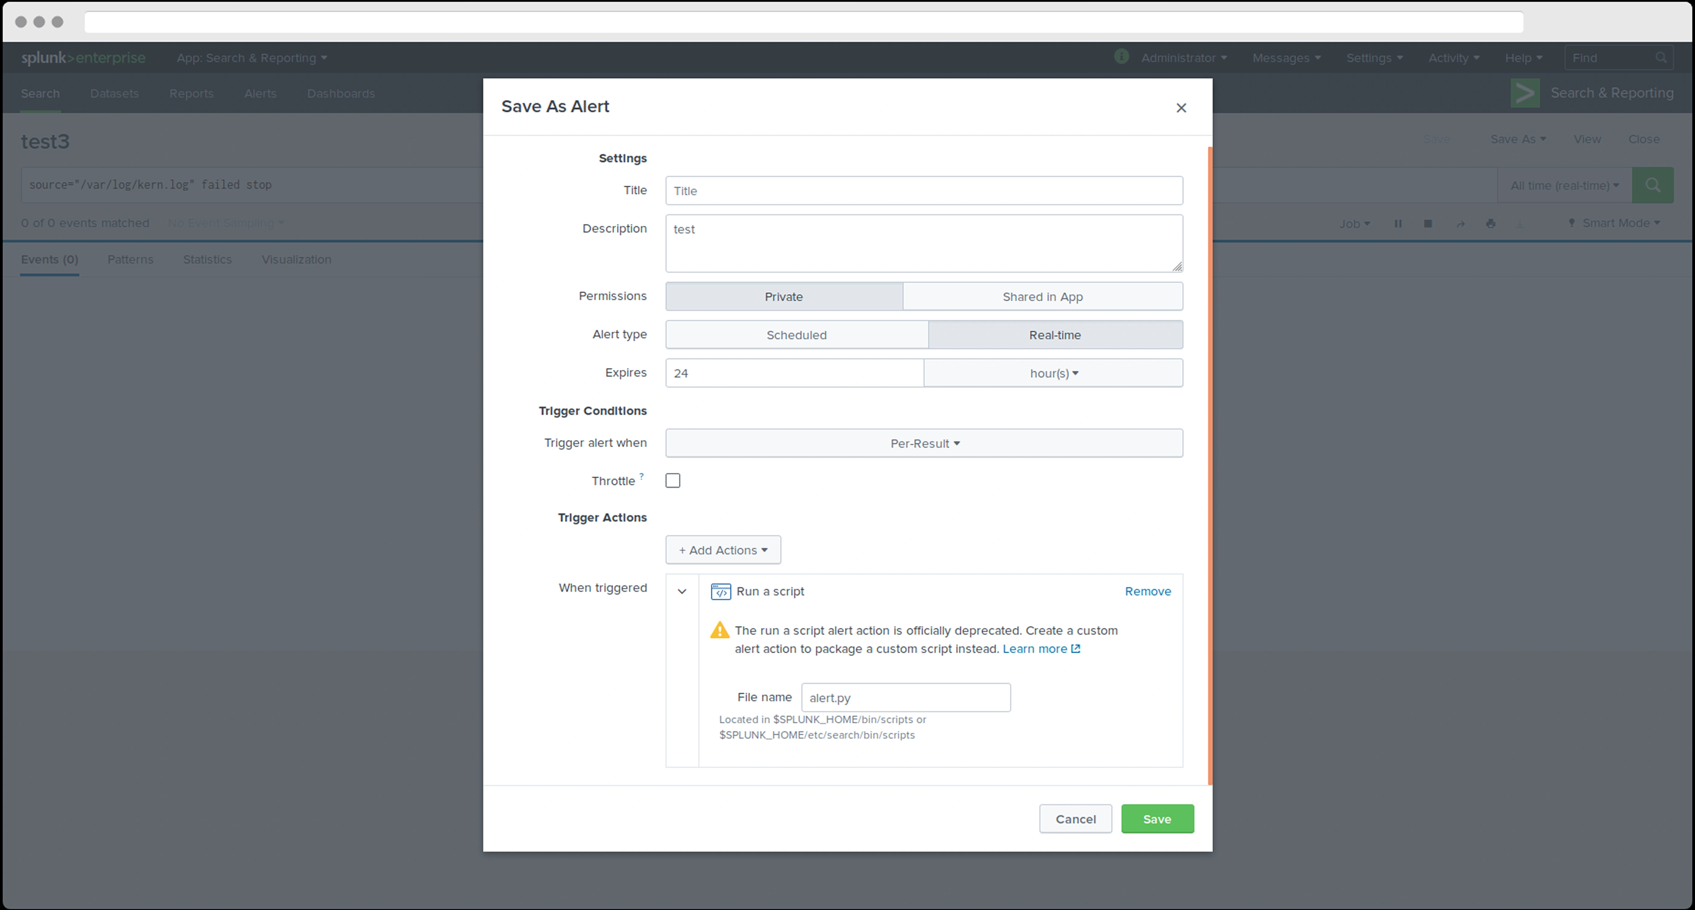Open the Per-Result trigger dropdown
Viewport: 1695px width, 910px height.
(924, 443)
